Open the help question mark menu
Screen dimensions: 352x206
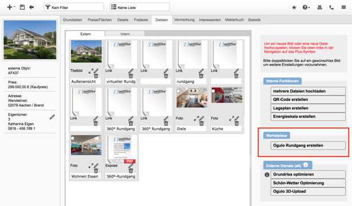[306, 7]
